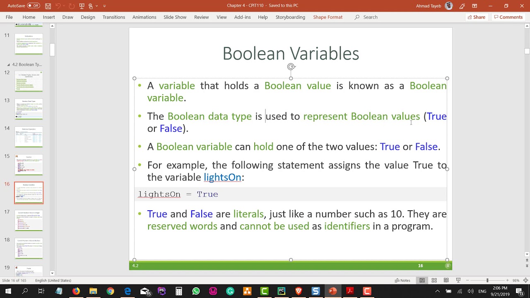Click the Ahmad Tayeb account name

(x=429, y=6)
